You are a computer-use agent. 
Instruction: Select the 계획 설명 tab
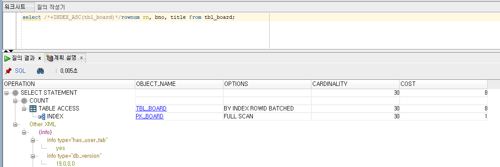65,58
